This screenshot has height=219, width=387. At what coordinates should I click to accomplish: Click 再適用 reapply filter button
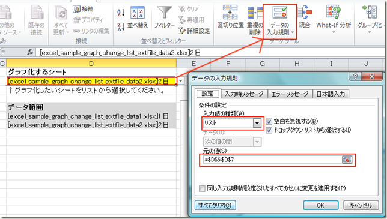point(191,20)
